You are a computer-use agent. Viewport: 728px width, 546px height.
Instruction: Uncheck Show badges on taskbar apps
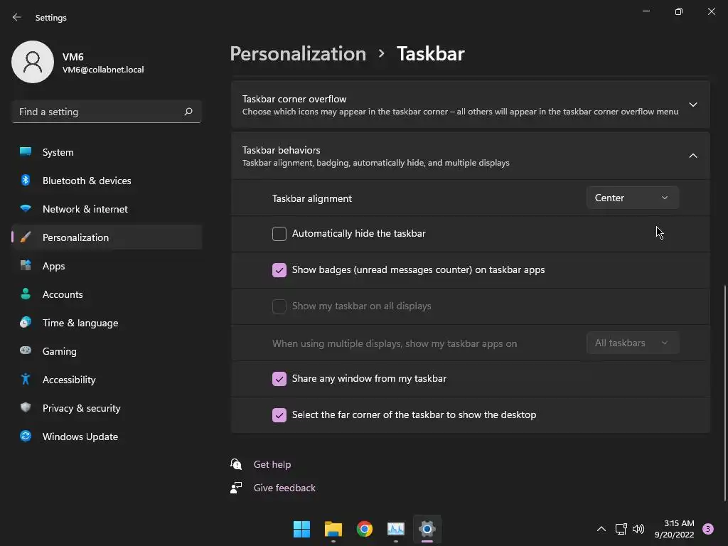(279, 269)
